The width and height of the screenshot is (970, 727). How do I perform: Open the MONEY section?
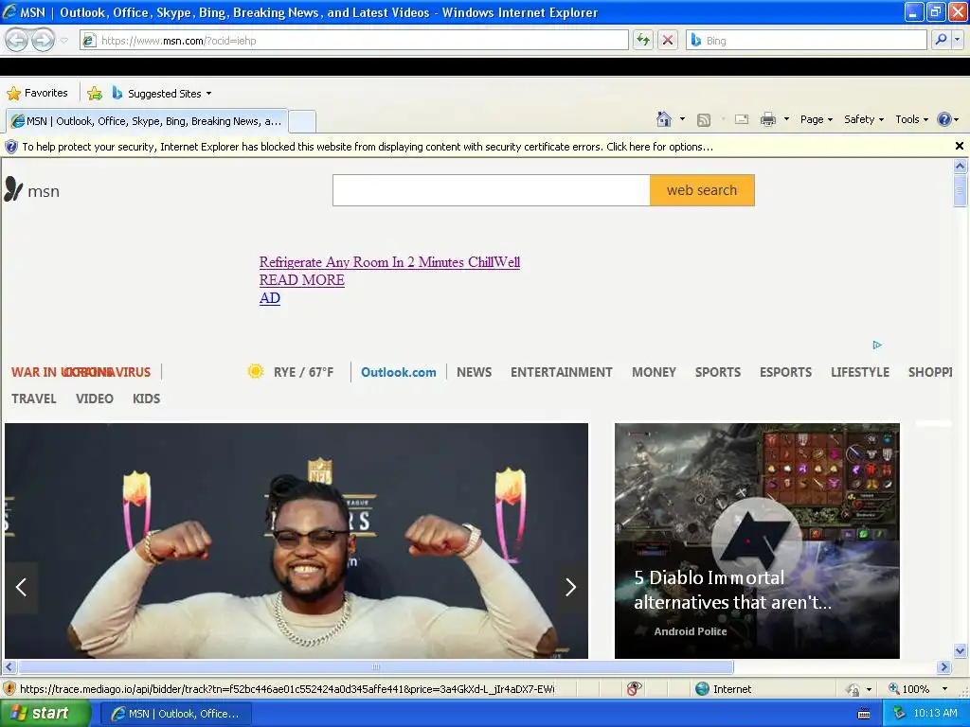(654, 372)
